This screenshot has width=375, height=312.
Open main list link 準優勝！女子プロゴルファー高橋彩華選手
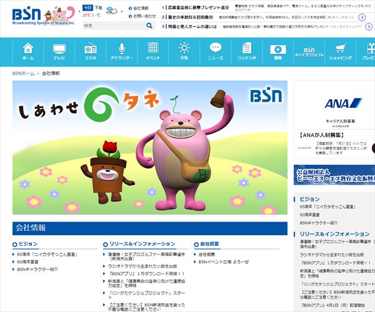pos(146,256)
